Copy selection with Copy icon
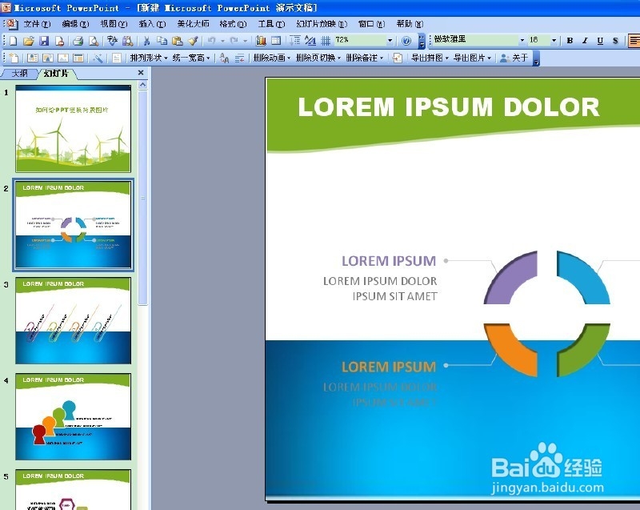 pyautogui.click(x=162, y=40)
